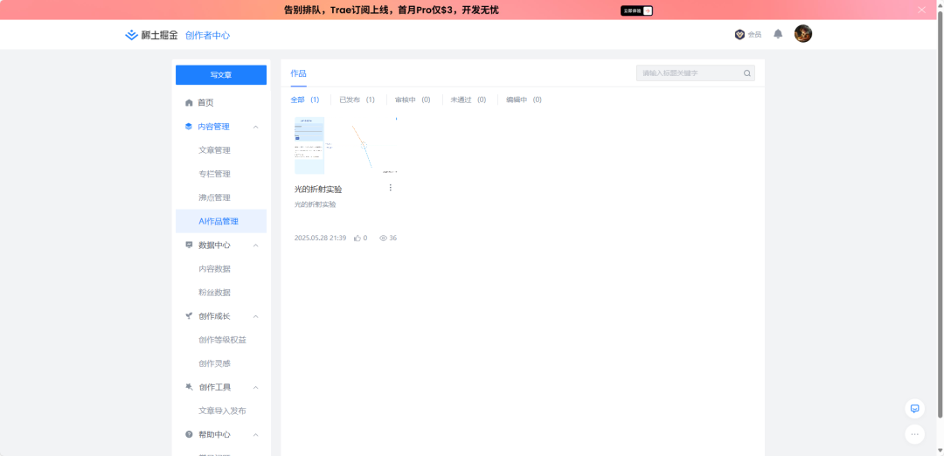Open the more options floating ellipsis button

(914, 434)
